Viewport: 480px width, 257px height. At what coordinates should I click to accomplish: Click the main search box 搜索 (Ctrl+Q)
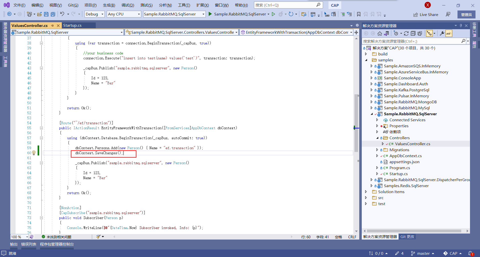tap(288, 5)
